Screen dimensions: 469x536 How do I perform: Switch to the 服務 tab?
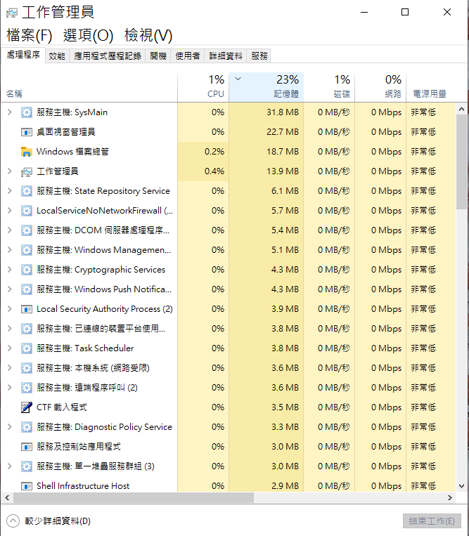tap(259, 56)
